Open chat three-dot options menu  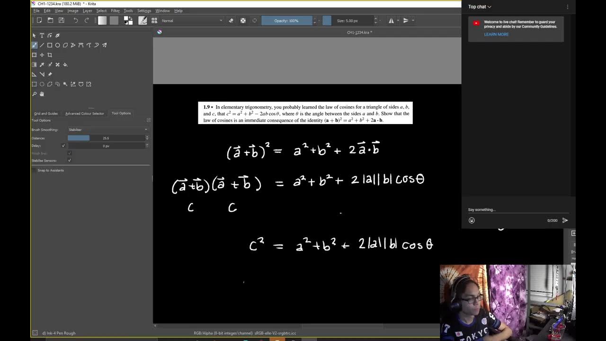click(568, 7)
